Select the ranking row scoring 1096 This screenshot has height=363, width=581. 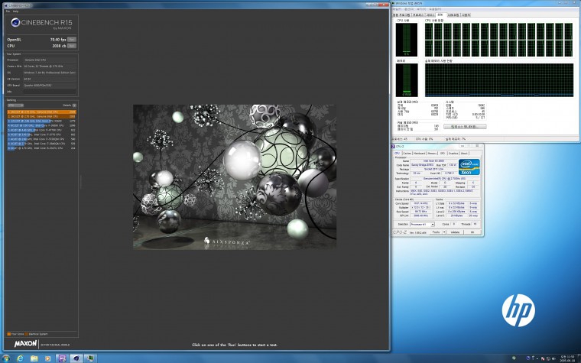tap(42, 125)
